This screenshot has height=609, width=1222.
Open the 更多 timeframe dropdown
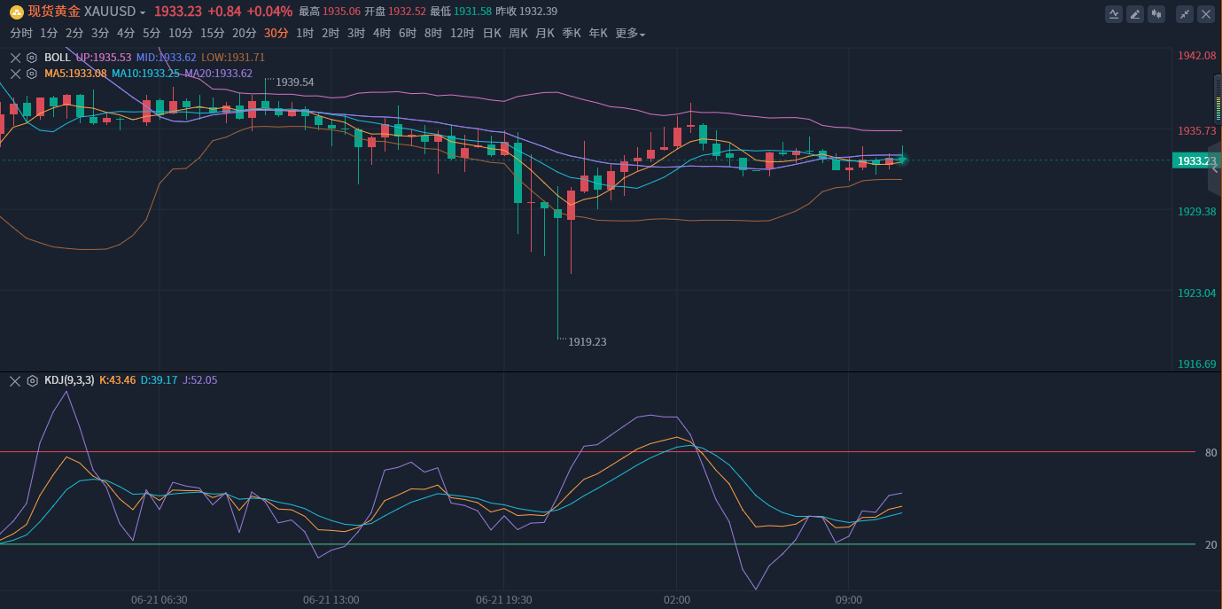pyautogui.click(x=630, y=34)
